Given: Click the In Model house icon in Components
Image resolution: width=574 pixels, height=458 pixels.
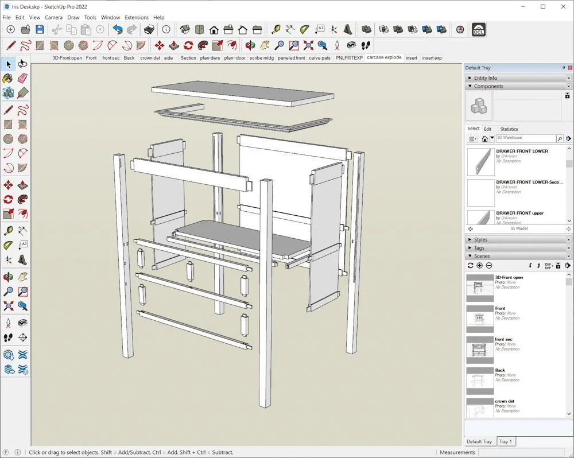Looking at the screenshot, I should [x=485, y=138].
